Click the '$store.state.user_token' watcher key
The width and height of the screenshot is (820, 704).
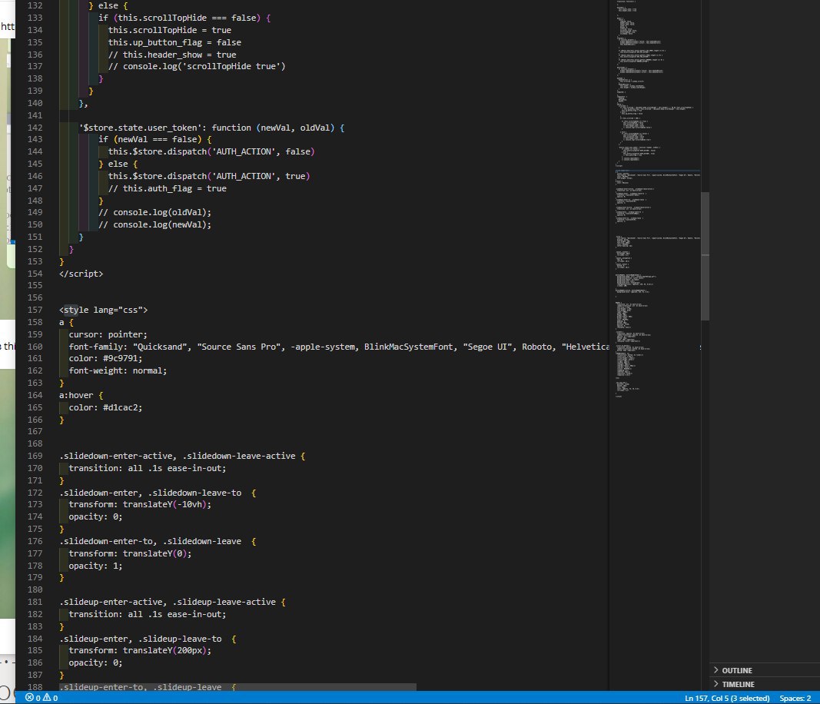(x=140, y=128)
